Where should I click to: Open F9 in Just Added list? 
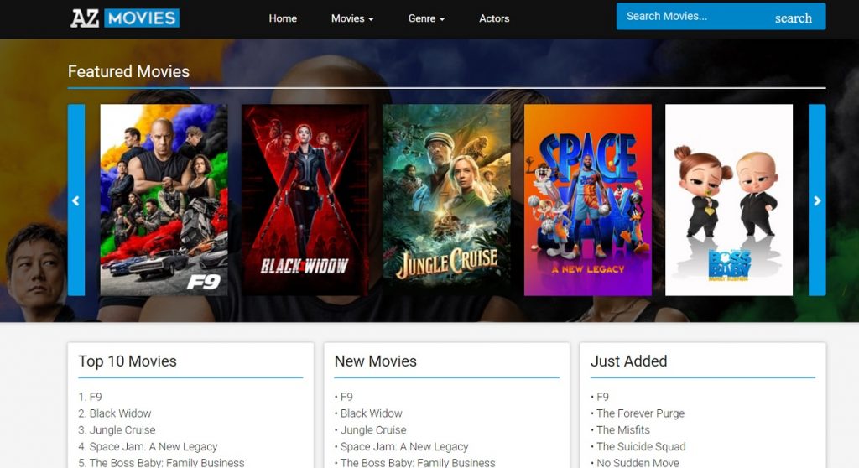(x=602, y=397)
